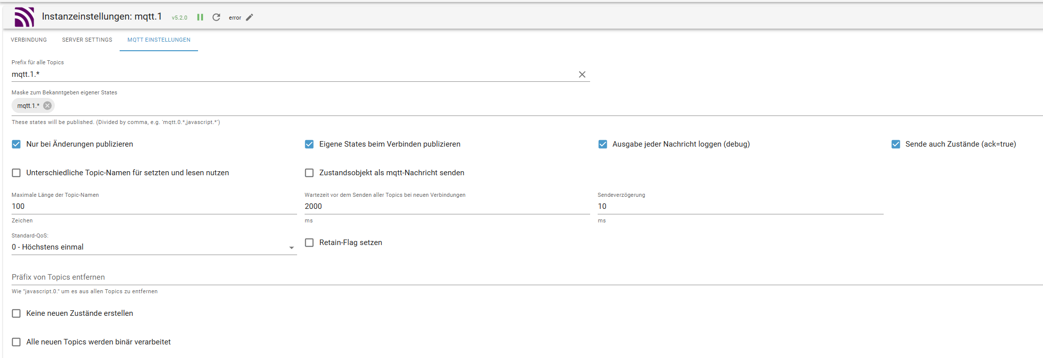Pause the mqtt.1 instance
The width and height of the screenshot is (1043, 358).
click(x=200, y=17)
